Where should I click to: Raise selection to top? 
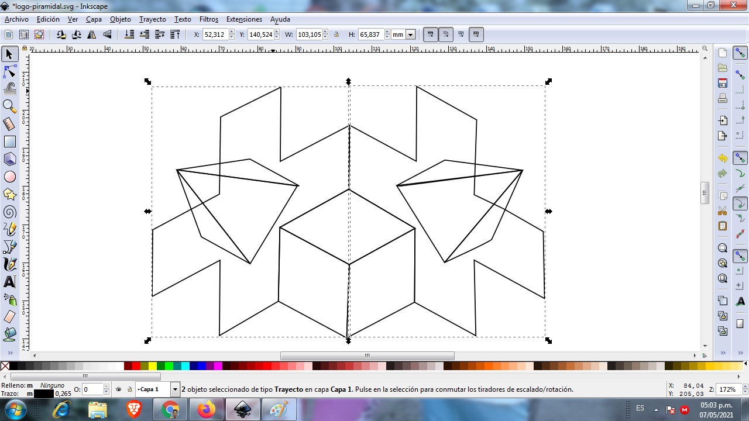(x=175, y=34)
